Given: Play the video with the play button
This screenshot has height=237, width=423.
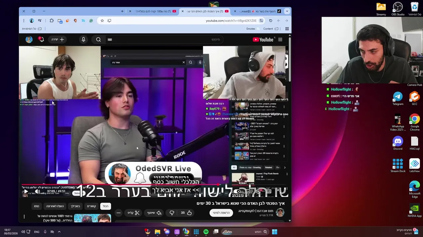Looking at the screenshot, I should tap(26, 191).
